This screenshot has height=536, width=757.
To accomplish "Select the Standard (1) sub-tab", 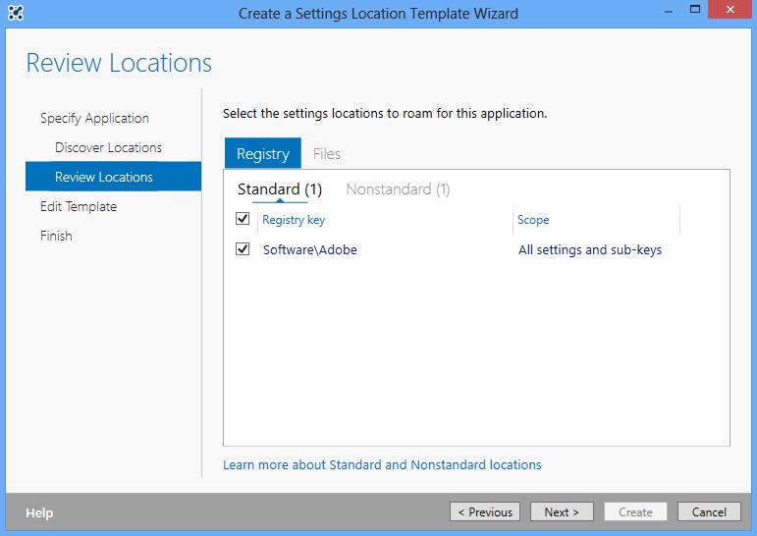I will click(x=280, y=189).
